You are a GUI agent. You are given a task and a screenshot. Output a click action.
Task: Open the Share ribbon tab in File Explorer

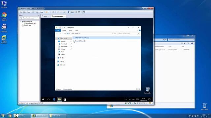[x=71, y=30]
